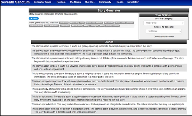192x116 pixels.
Task: Click the Tweet button
Action: pyautogui.click(x=34, y=18)
